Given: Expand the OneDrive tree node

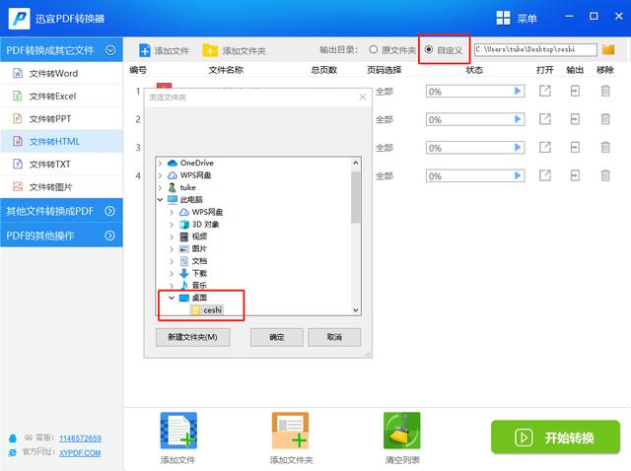Looking at the screenshot, I should (160, 163).
